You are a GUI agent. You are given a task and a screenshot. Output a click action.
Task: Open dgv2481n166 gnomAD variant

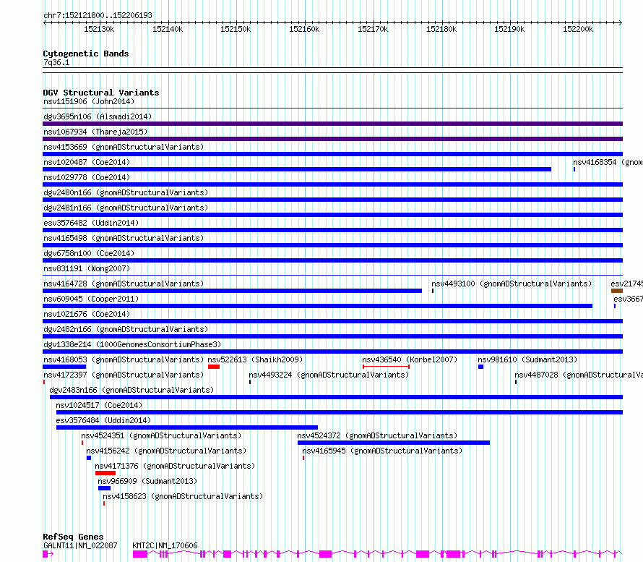(x=332, y=215)
